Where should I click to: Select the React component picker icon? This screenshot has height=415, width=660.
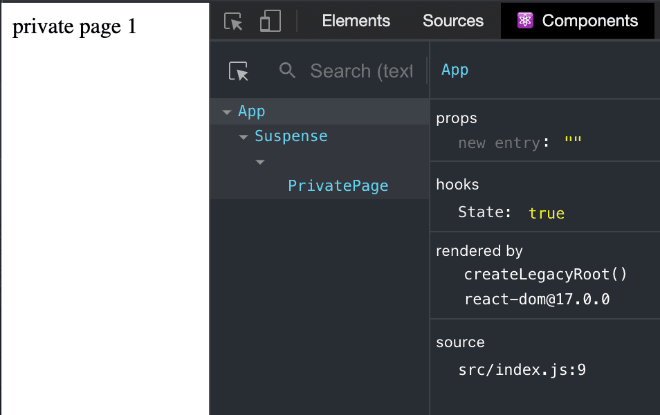239,71
